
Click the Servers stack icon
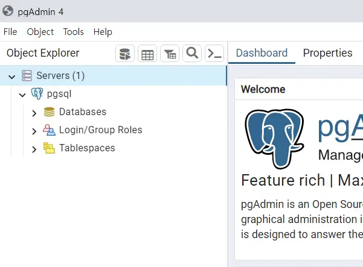pyautogui.click(x=27, y=75)
